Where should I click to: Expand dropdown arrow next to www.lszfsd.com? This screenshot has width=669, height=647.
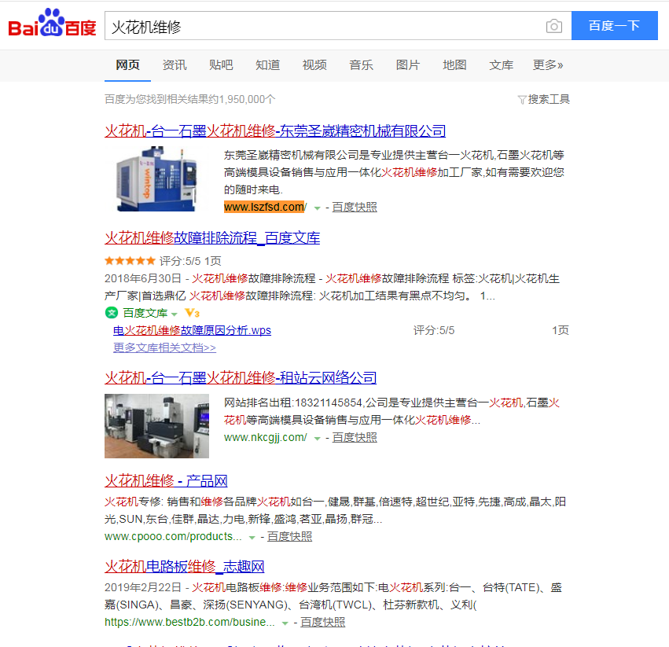pos(317,208)
